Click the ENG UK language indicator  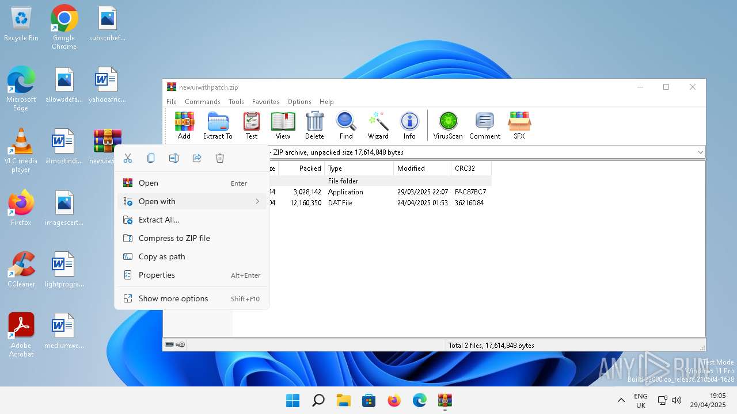coord(641,400)
